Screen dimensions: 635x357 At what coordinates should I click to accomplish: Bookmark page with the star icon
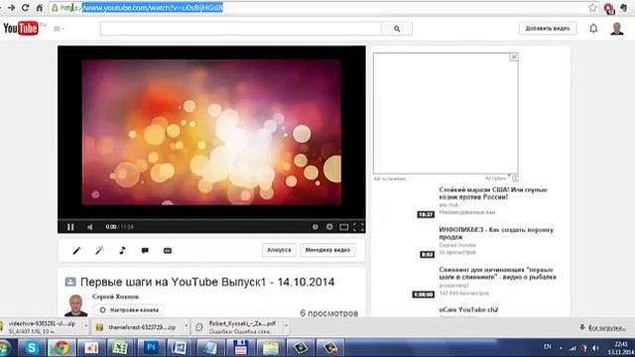point(592,8)
